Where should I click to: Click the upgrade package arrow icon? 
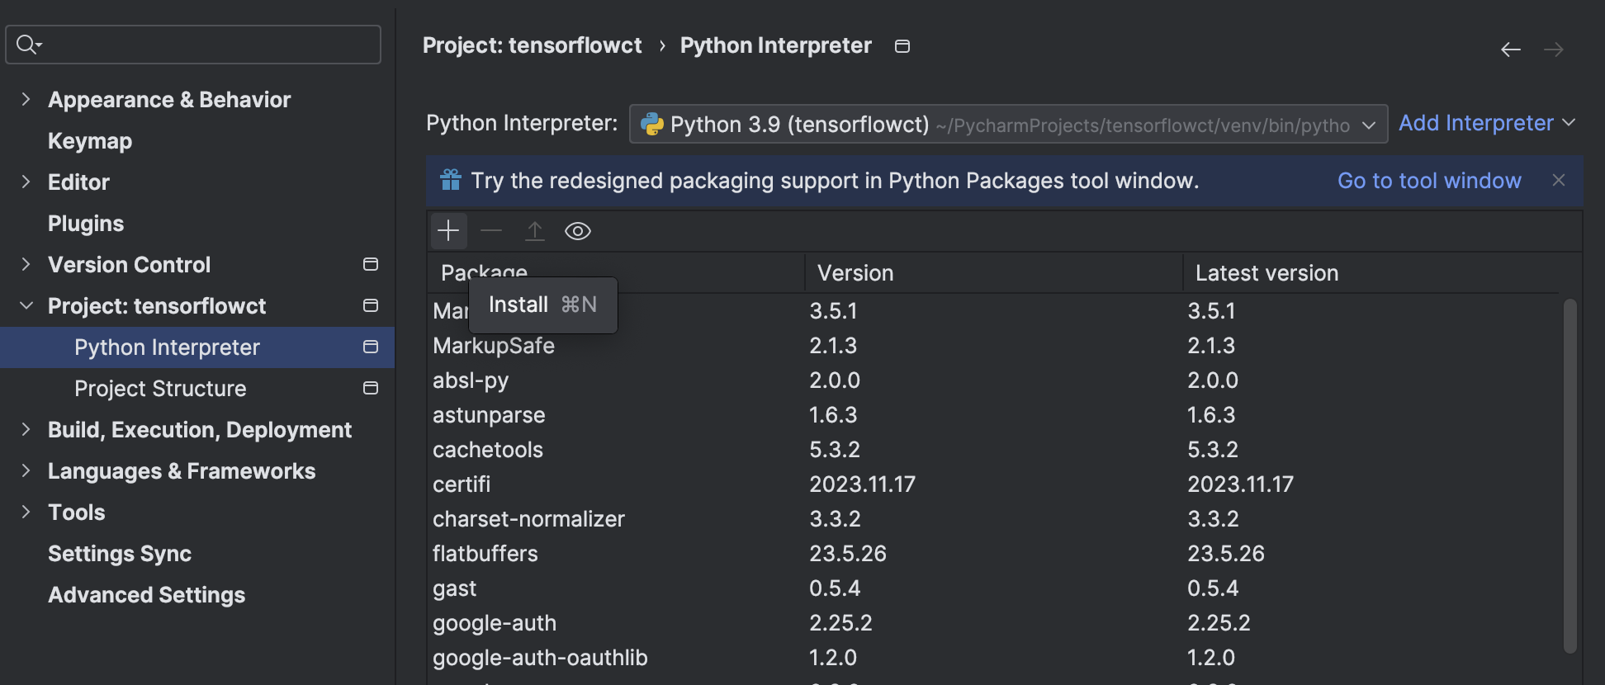(x=535, y=231)
